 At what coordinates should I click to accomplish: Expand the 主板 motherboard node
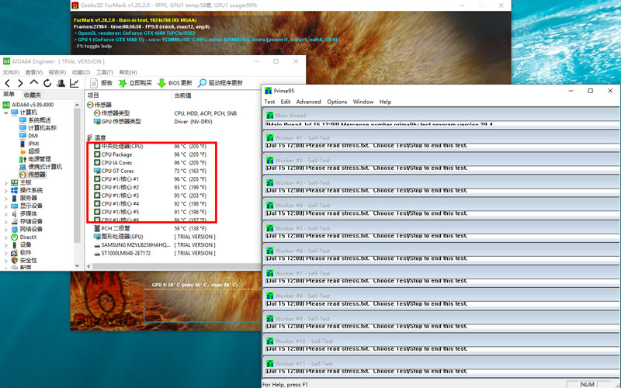6,182
